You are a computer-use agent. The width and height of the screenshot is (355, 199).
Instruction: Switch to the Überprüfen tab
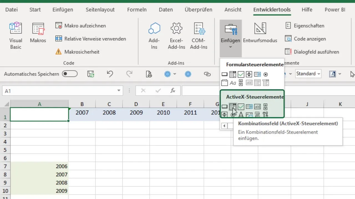(x=198, y=10)
